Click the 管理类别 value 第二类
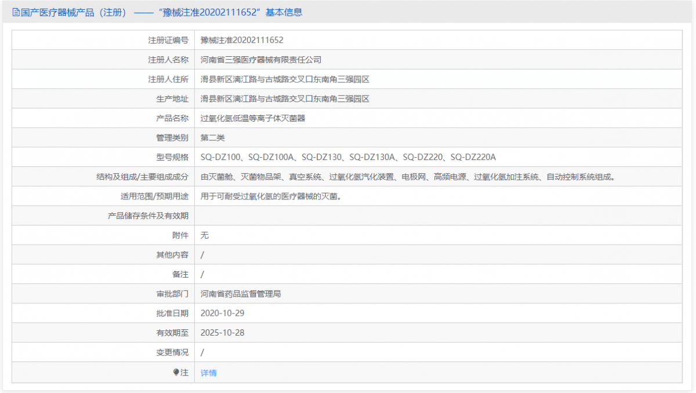 point(213,137)
